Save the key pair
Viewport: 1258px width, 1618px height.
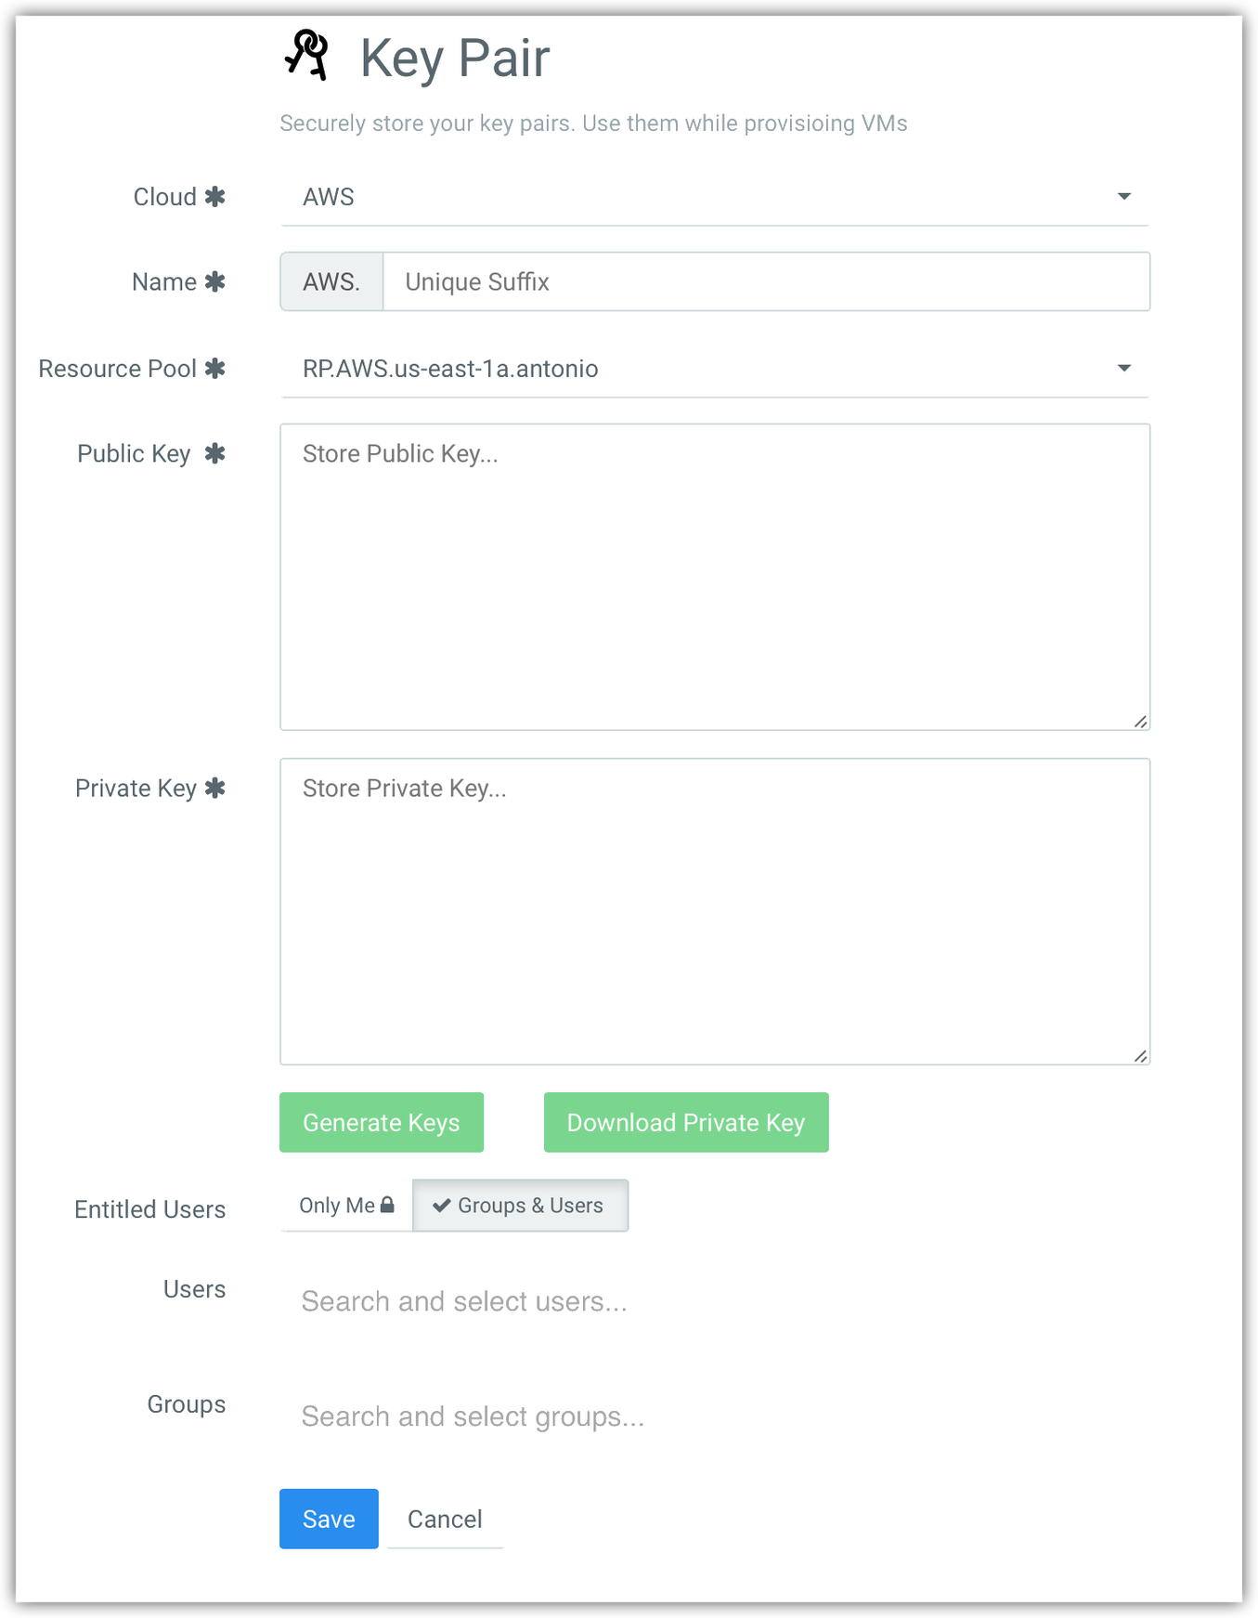(329, 1519)
